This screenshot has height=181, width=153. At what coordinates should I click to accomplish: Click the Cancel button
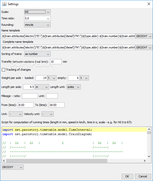[143, 176]
